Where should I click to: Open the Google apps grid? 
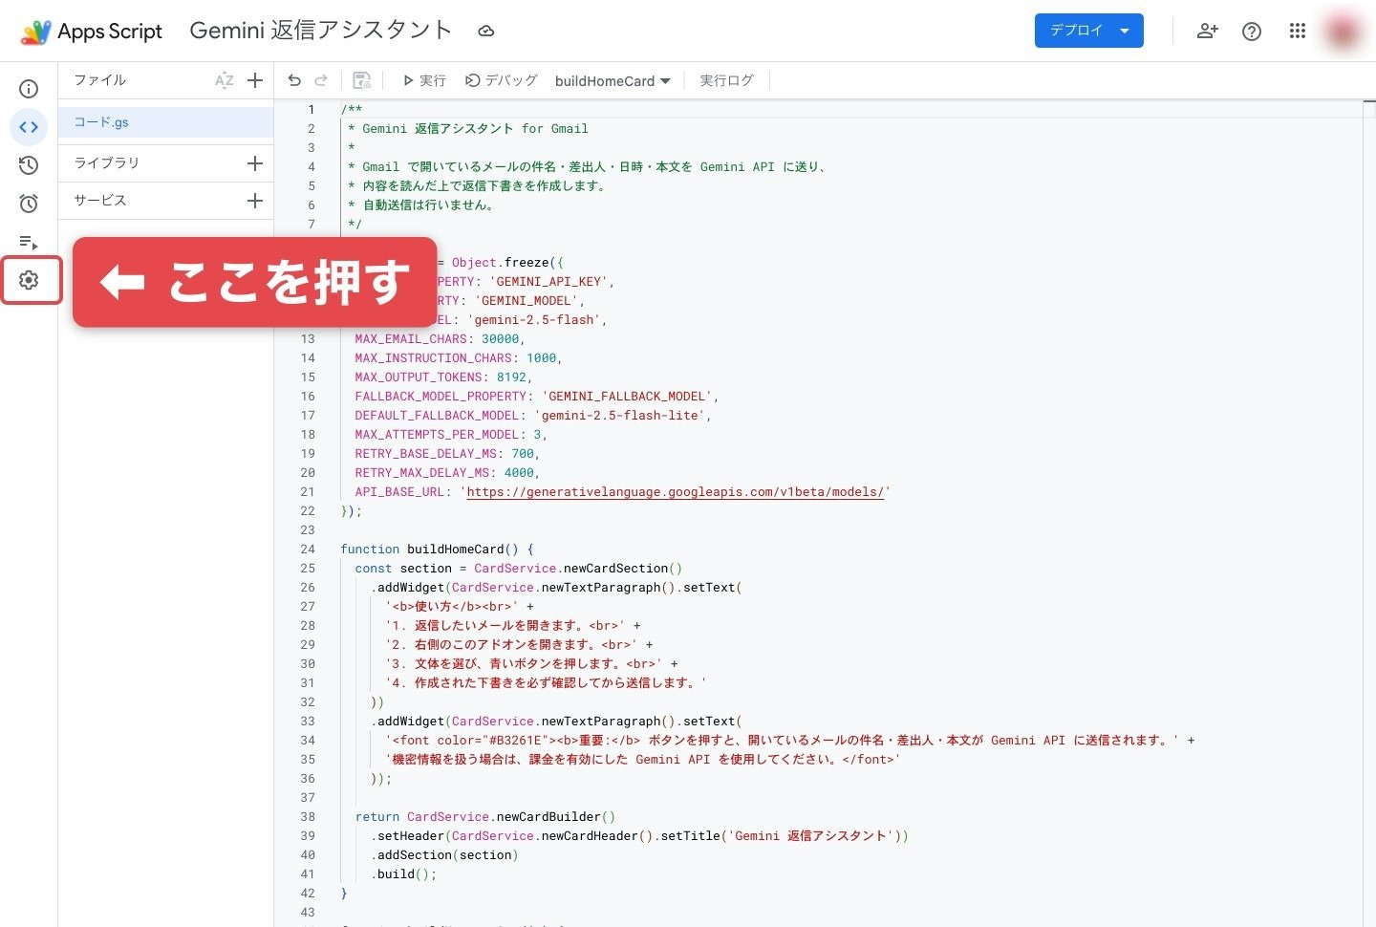1297,32
